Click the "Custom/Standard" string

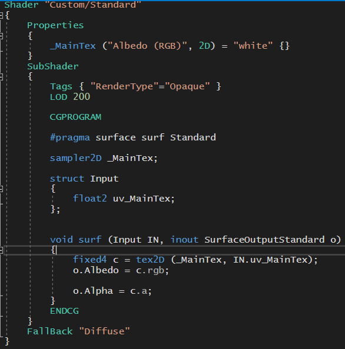pyautogui.click(x=93, y=5)
